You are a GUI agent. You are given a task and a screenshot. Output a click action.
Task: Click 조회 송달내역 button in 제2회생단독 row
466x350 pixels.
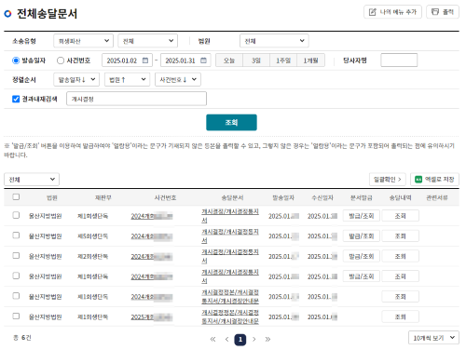click(400, 256)
